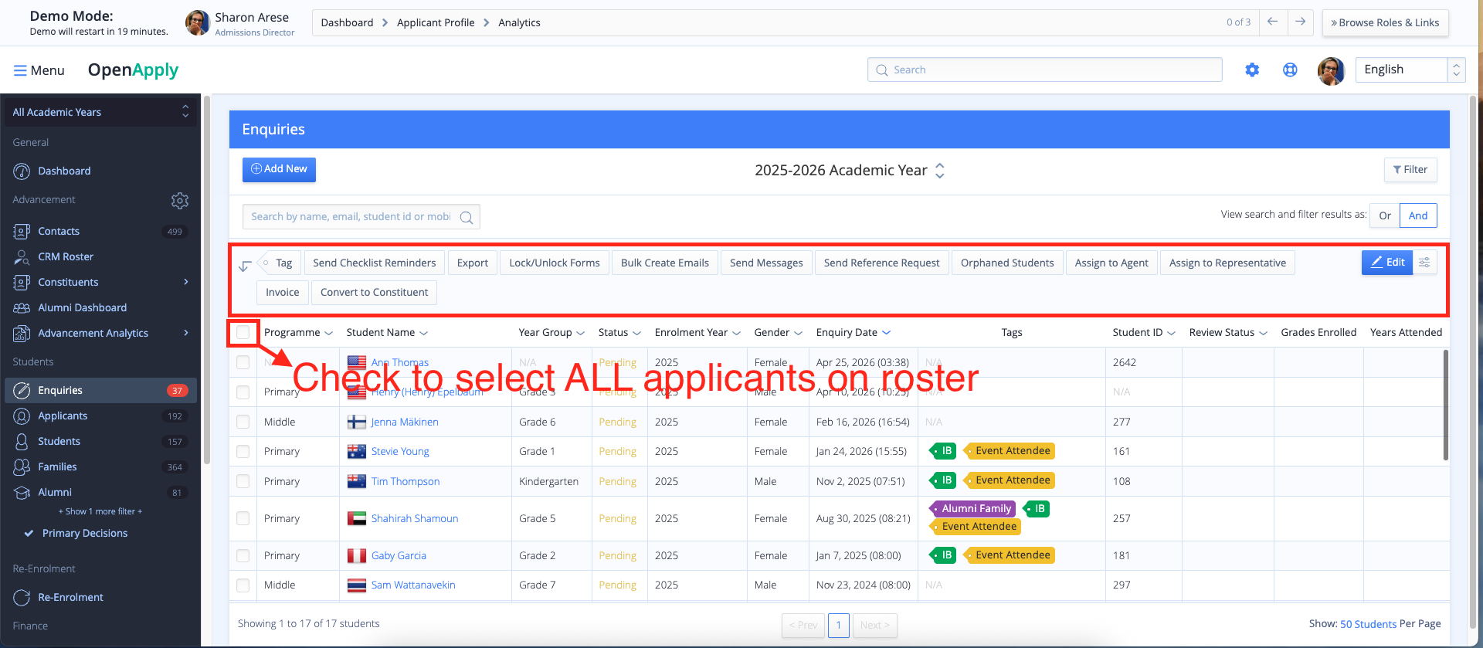
Task: Open Applicants in the sidebar
Action: coord(63,416)
